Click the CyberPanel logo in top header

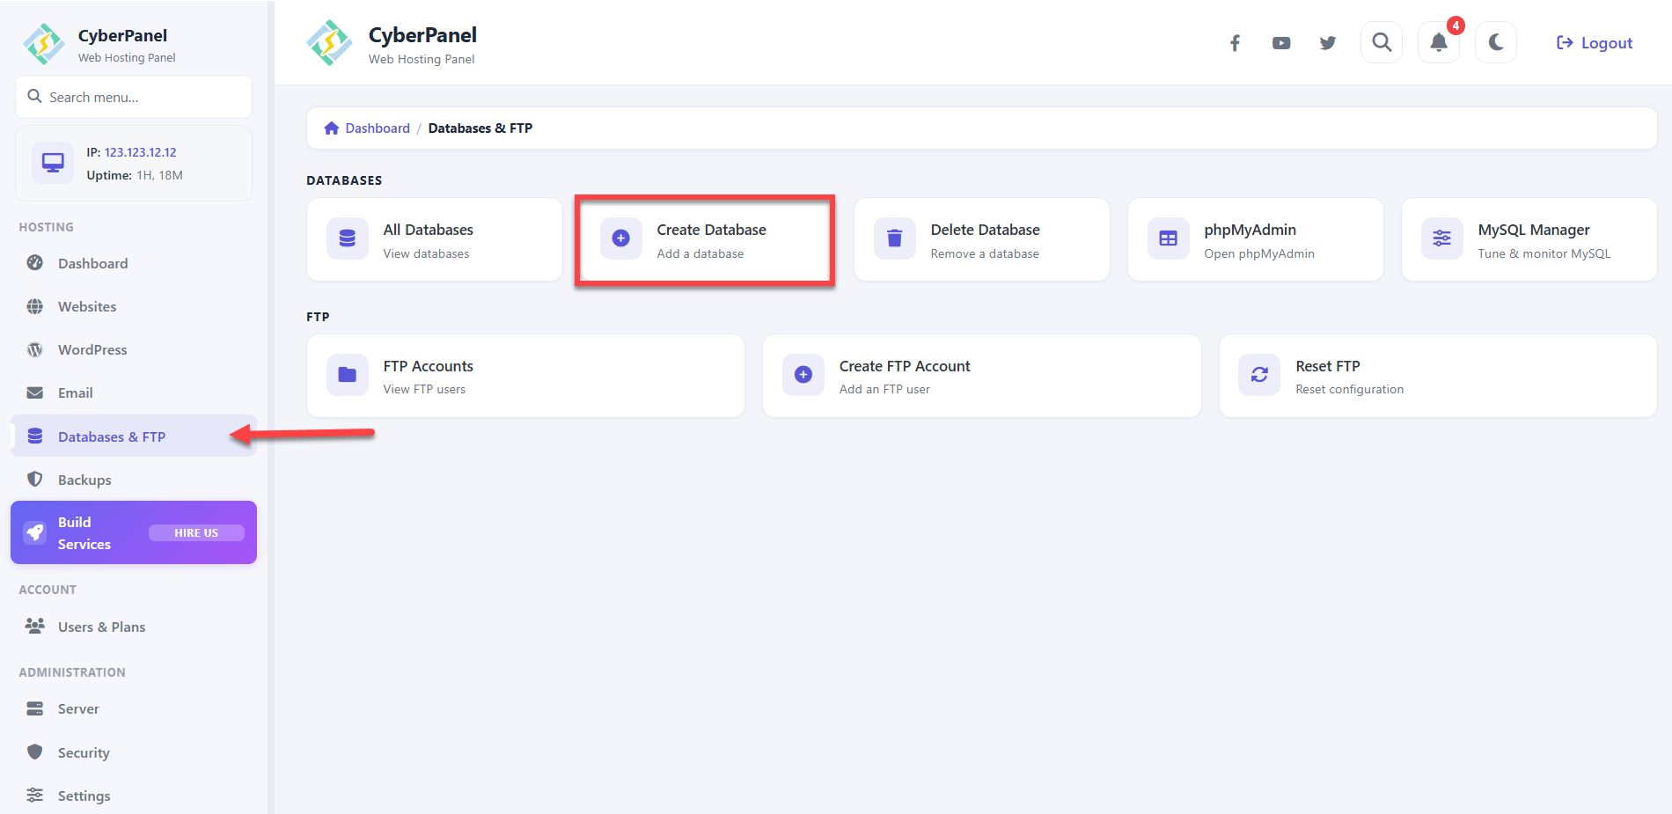[329, 43]
